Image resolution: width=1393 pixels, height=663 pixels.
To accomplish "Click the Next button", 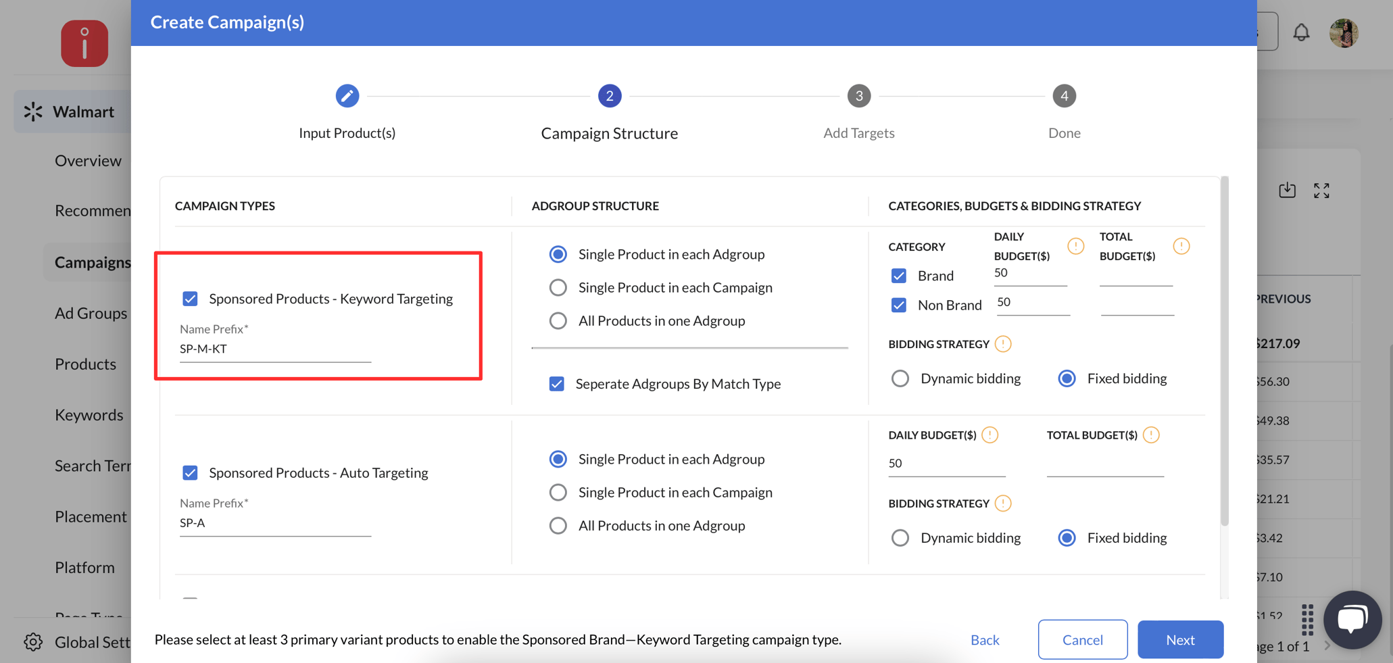I will pos(1180,639).
